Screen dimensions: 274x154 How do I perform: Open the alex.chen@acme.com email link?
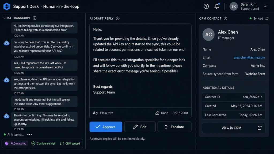point(249,57)
